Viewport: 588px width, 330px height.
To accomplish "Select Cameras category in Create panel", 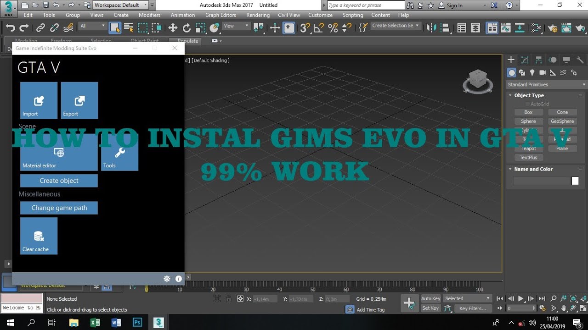I will (x=543, y=72).
